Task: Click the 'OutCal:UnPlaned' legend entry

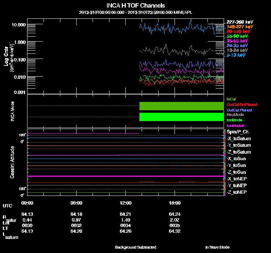Action: click(242, 104)
